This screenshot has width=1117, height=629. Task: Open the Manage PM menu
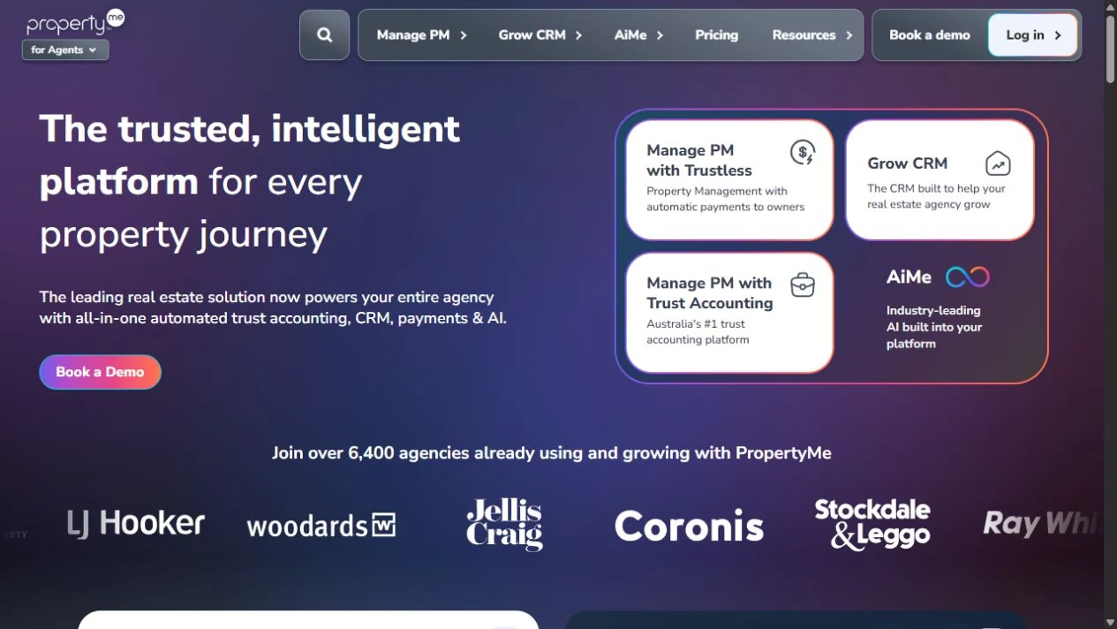click(422, 35)
